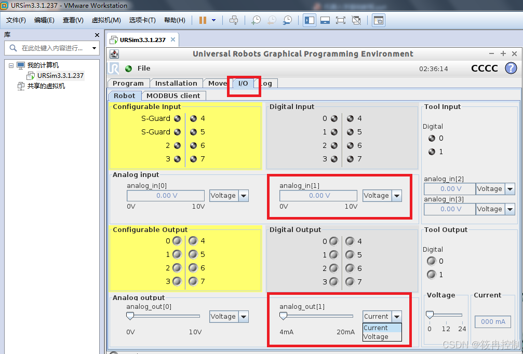Open the 帮助(H) menu
This screenshot has height=354, width=523.
click(175, 20)
